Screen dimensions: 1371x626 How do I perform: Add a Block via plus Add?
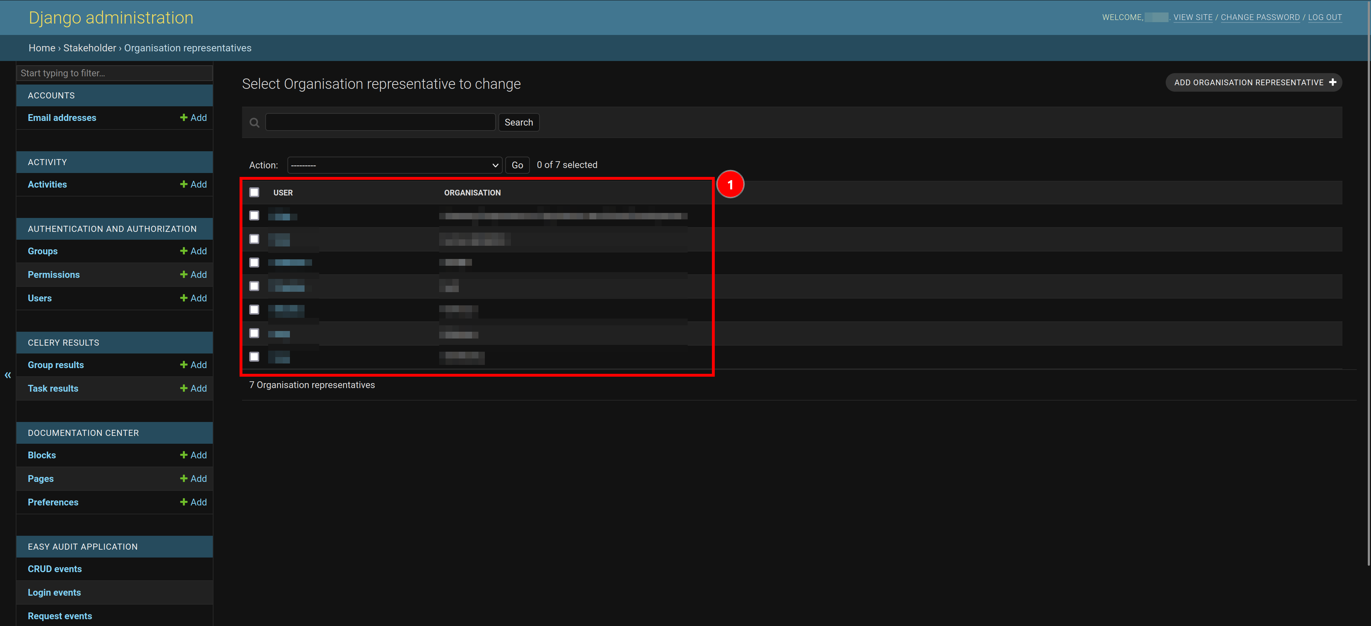193,455
